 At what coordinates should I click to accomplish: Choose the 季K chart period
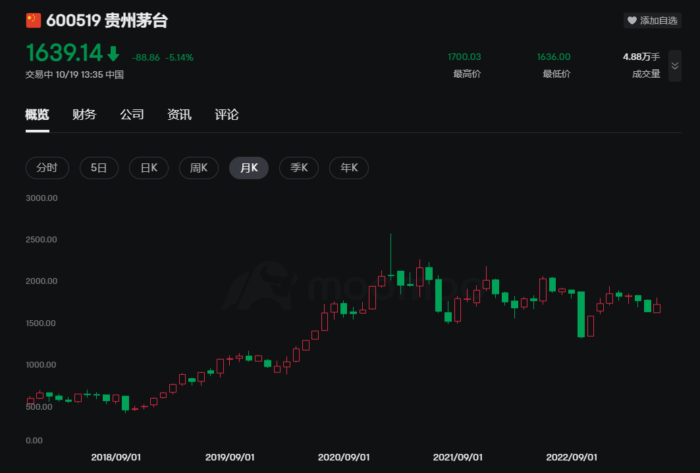pos(299,168)
